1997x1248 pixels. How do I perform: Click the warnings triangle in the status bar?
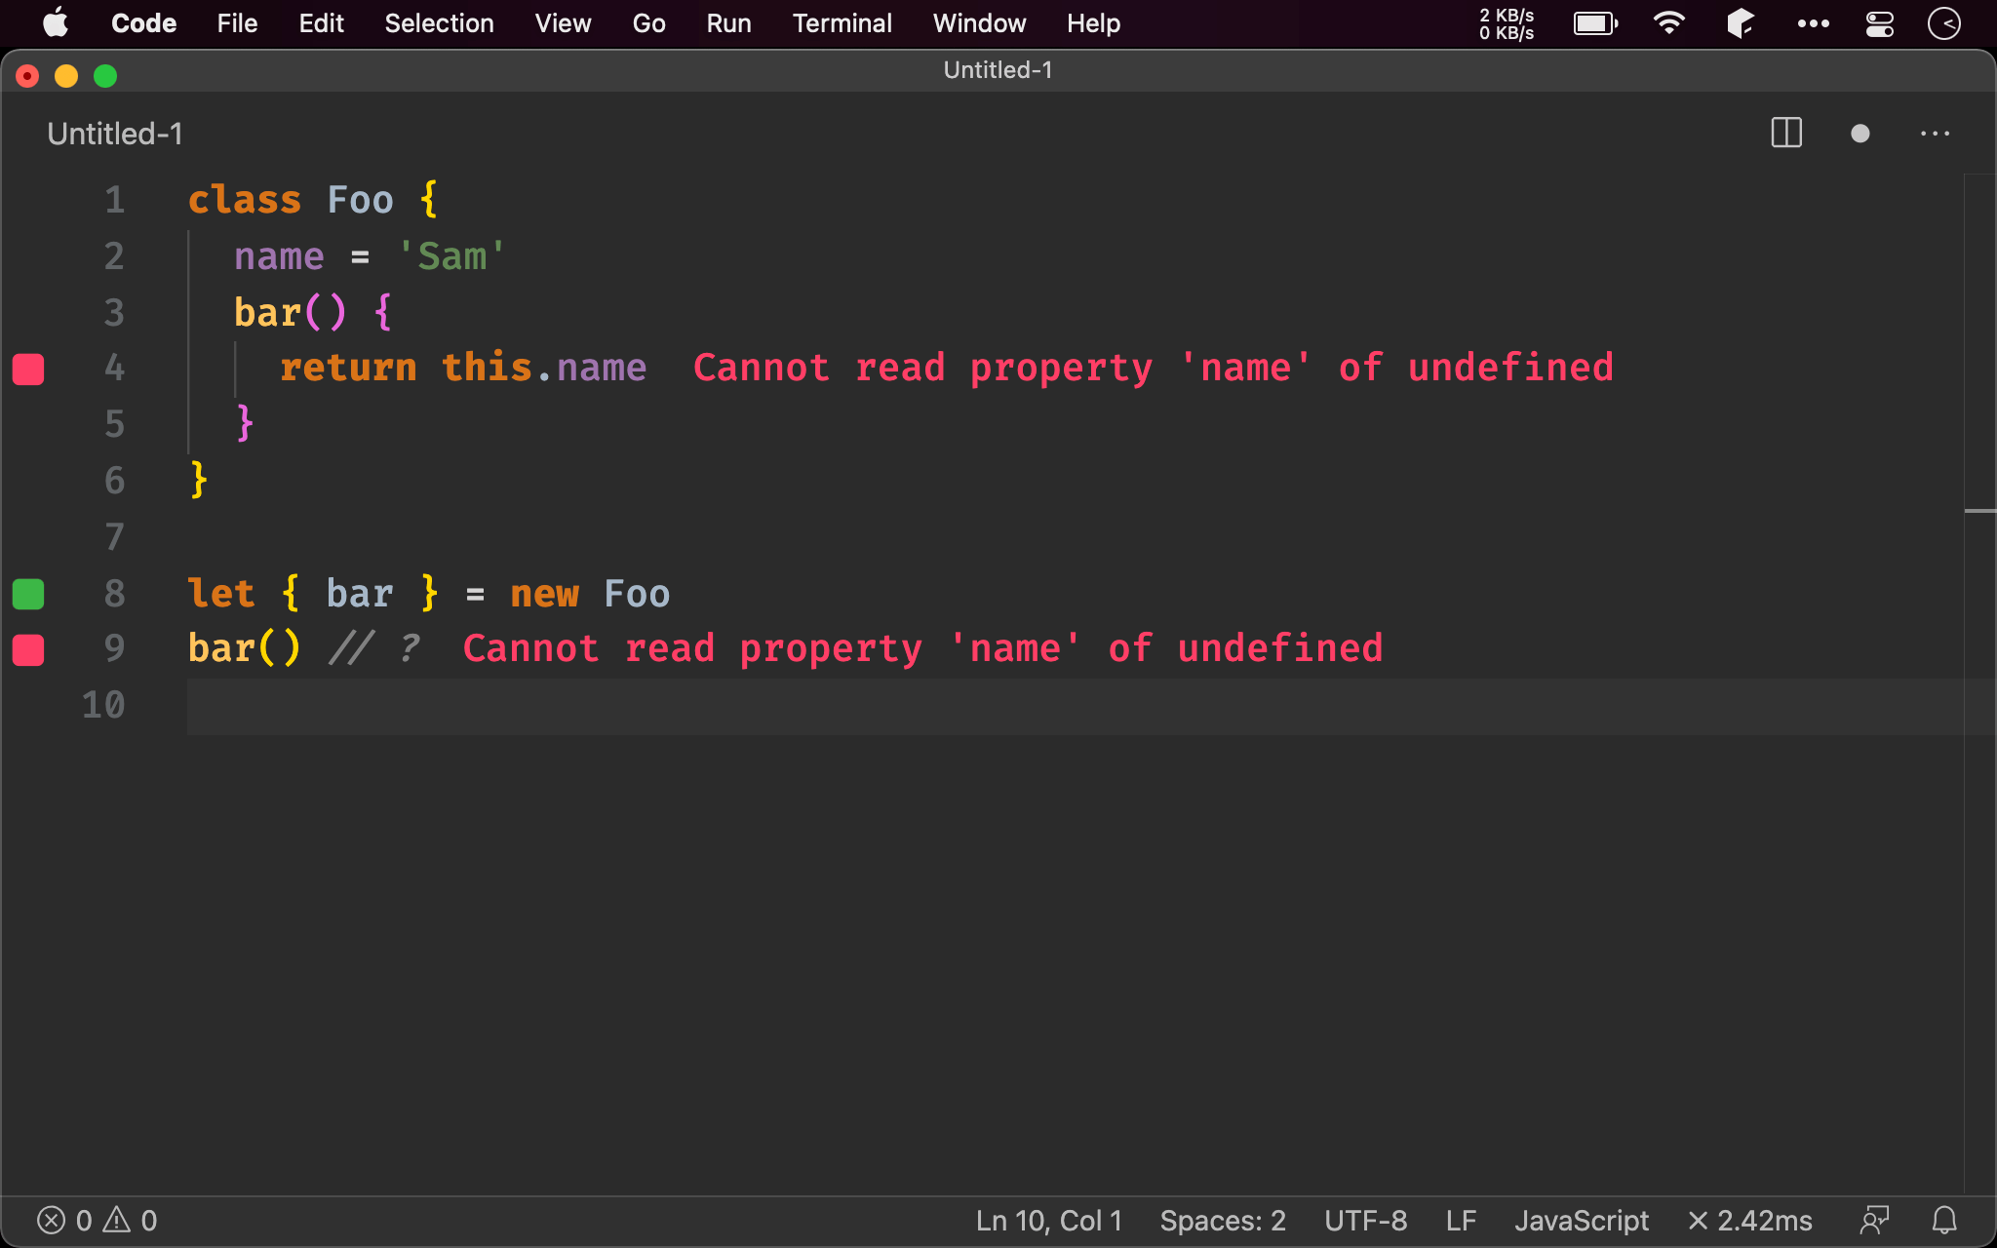[118, 1220]
